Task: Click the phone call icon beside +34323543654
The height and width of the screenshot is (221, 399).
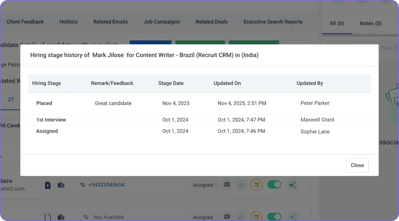Action: [82, 185]
